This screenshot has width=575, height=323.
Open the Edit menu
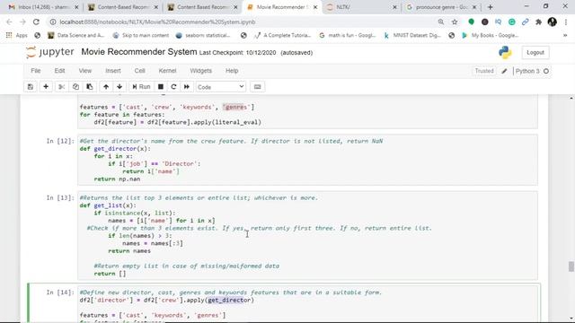click(59, 71)
